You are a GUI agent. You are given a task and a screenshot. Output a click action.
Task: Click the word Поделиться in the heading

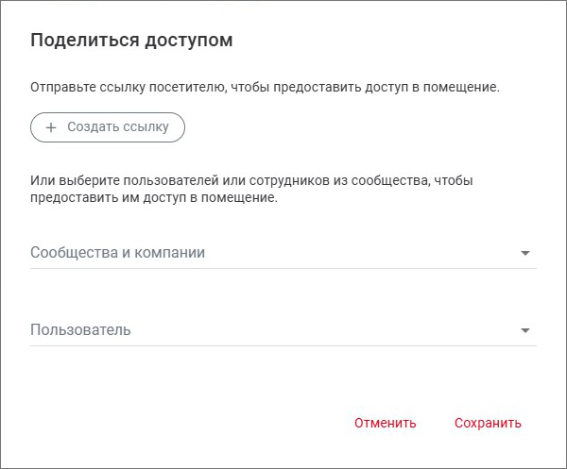77,41
